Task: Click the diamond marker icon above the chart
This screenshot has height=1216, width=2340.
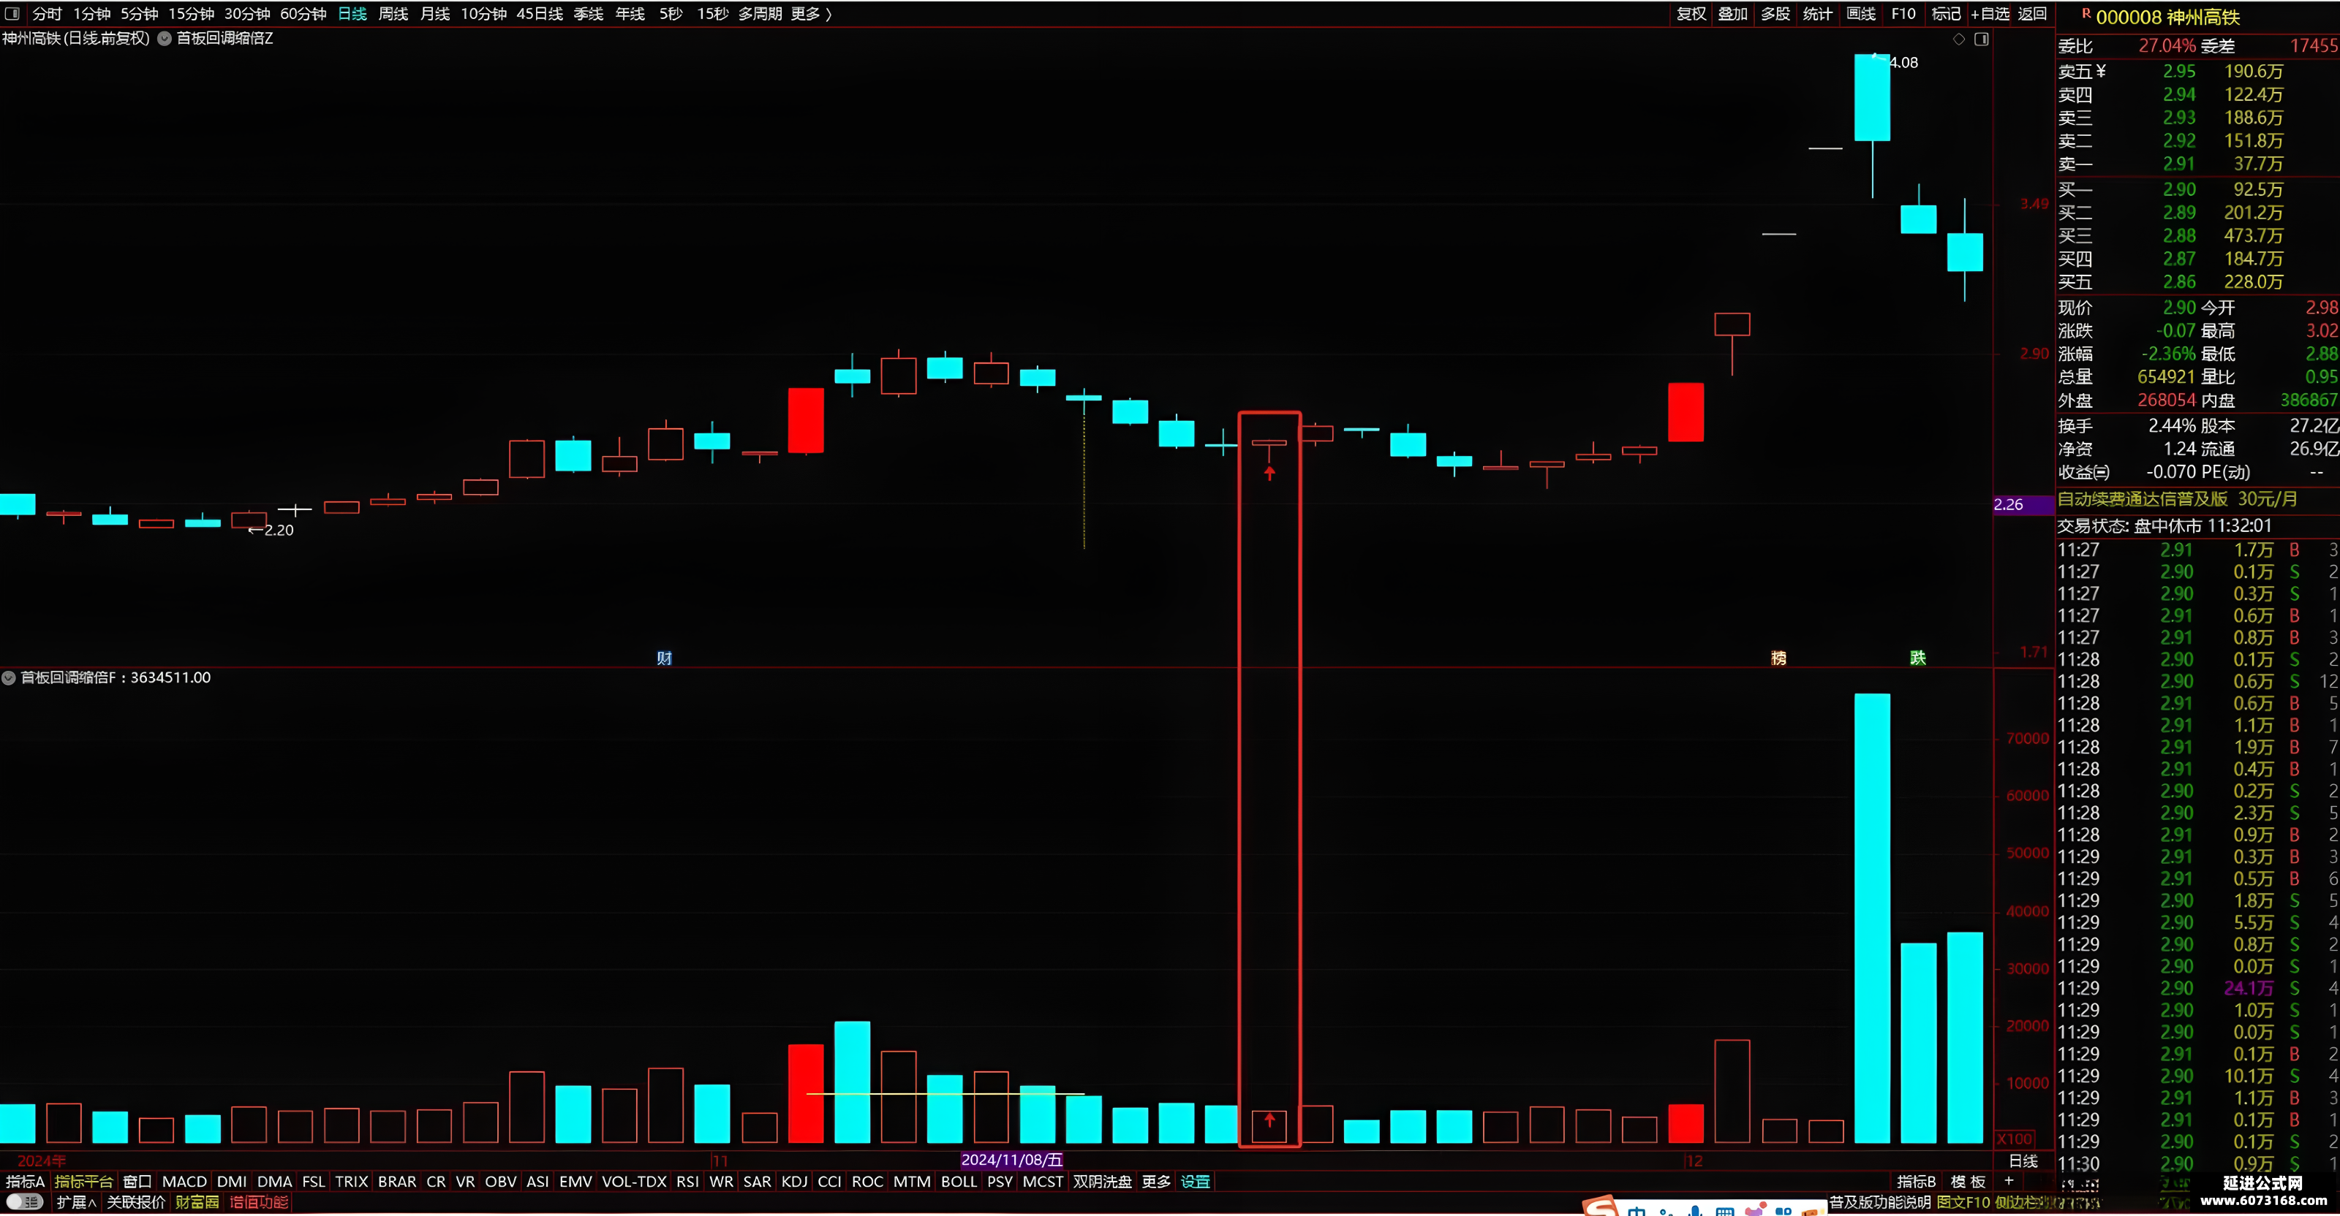Action: [1958, 39]
